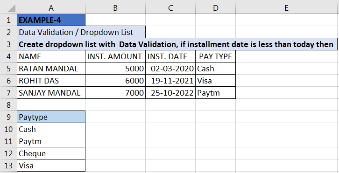Click the SANJAY MANDAL cell
339x173 pixels.
point(51,93)
